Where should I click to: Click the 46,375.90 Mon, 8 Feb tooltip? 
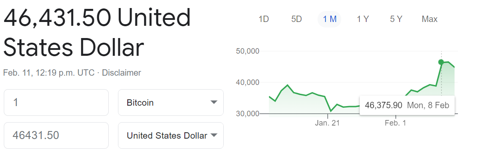pos(407,105)
